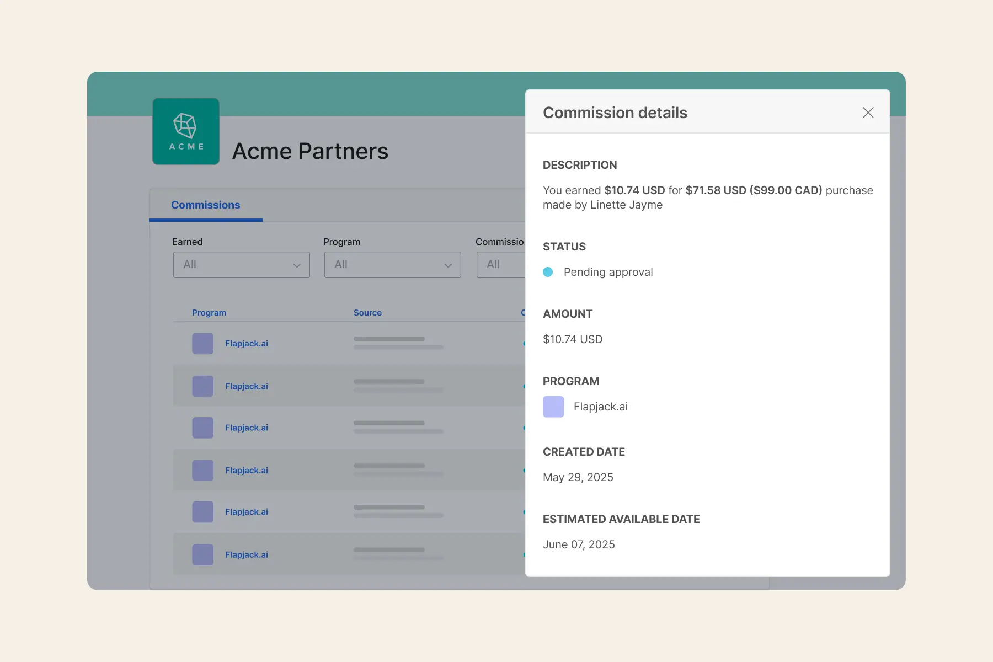
Task: Click the Flapjack.ai program icon in Commission details
Action: click(553, 407)
